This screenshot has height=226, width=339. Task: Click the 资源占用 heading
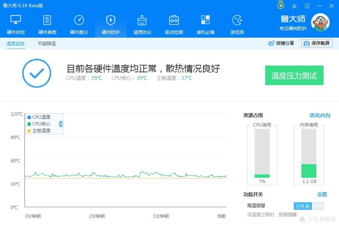point(253,116)
